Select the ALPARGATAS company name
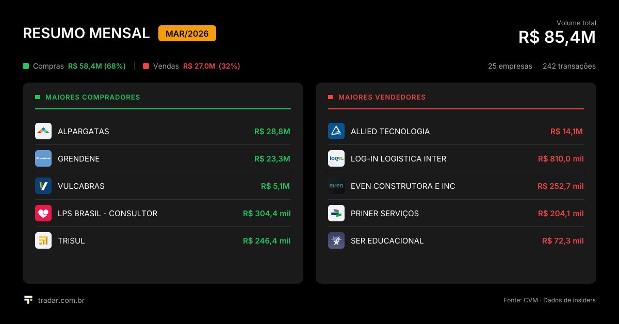Screen dimensions: 619x324 pyautogui.click(x=84, y=131)
